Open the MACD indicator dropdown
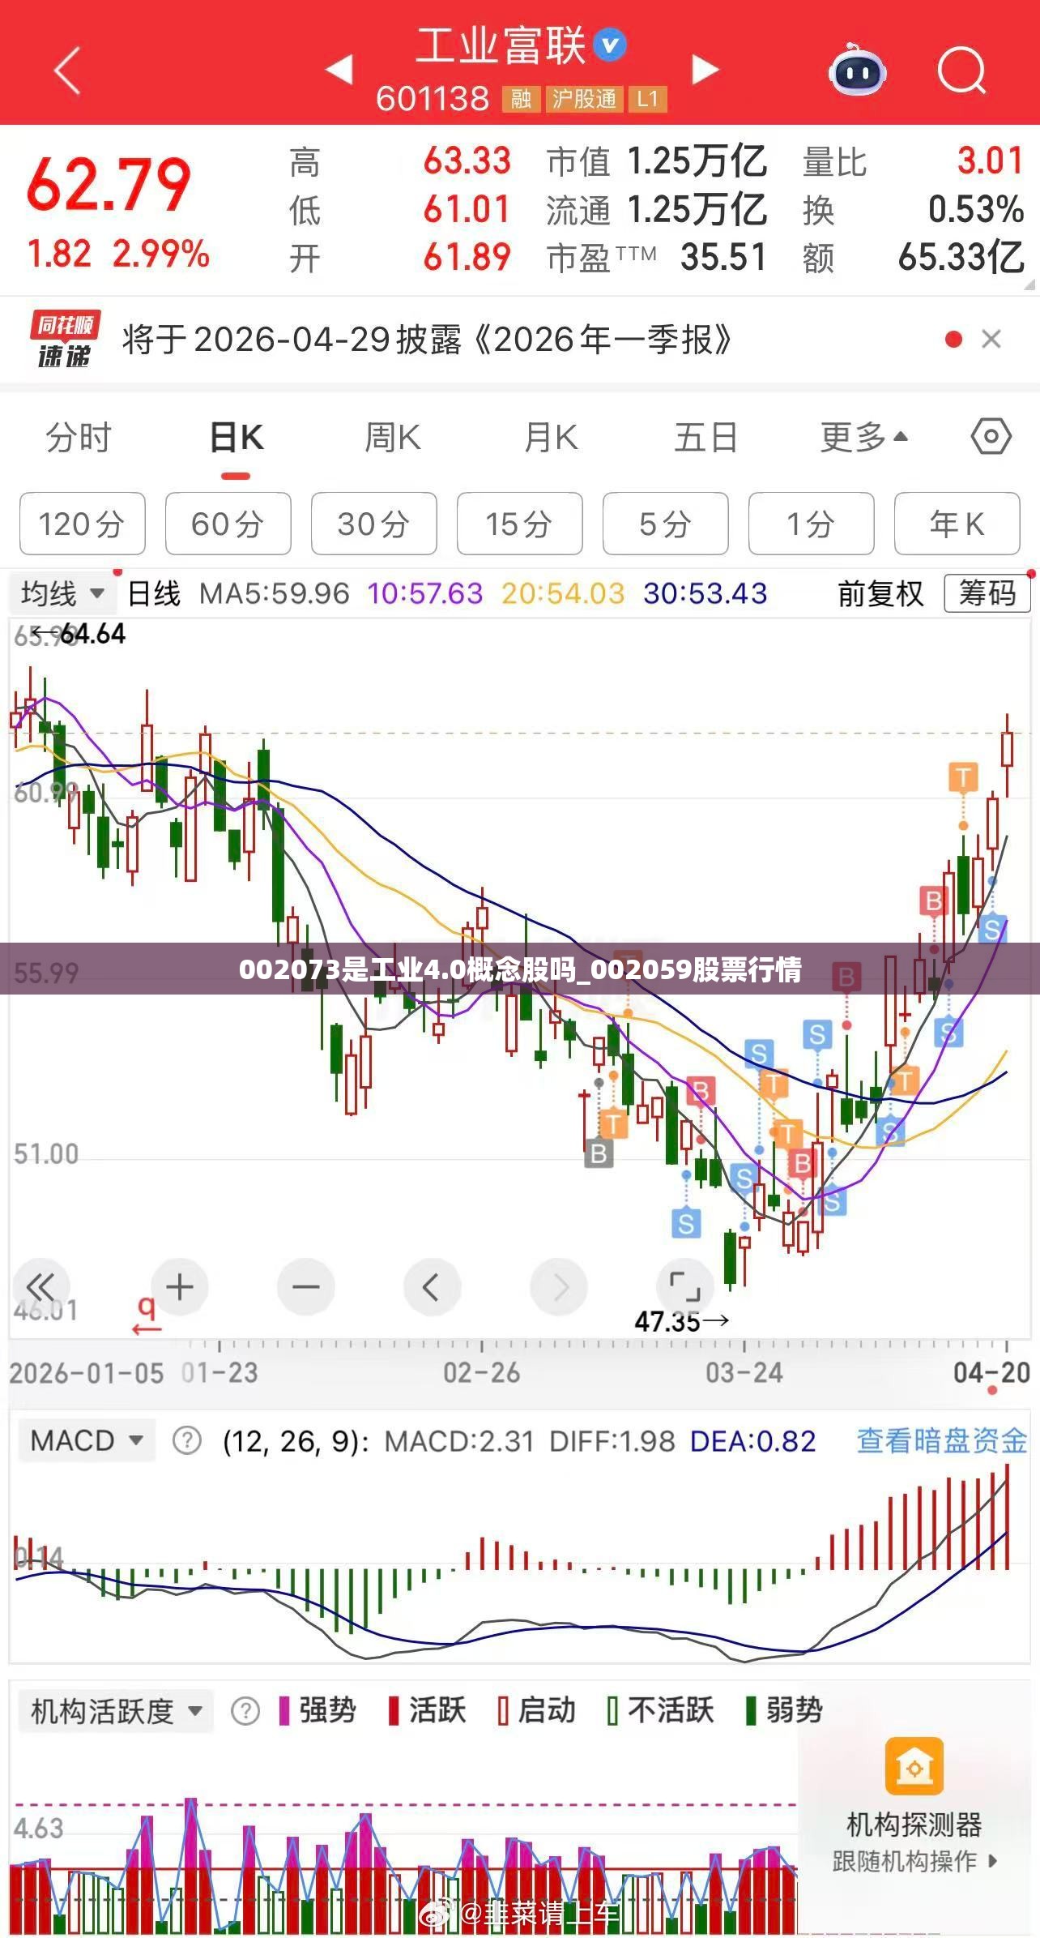Viewport: 1040px width, 1938px height. point(87,1440)
